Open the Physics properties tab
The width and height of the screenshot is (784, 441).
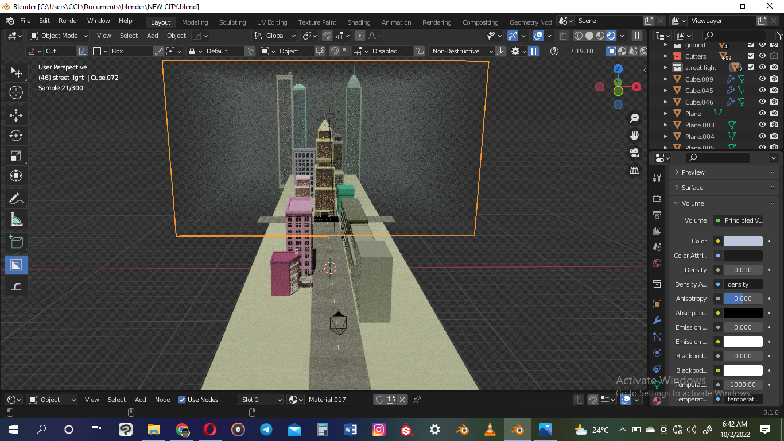657,353
